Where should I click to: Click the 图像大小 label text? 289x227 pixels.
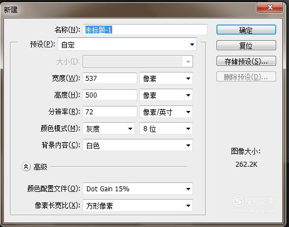click(x=245, y=151)
